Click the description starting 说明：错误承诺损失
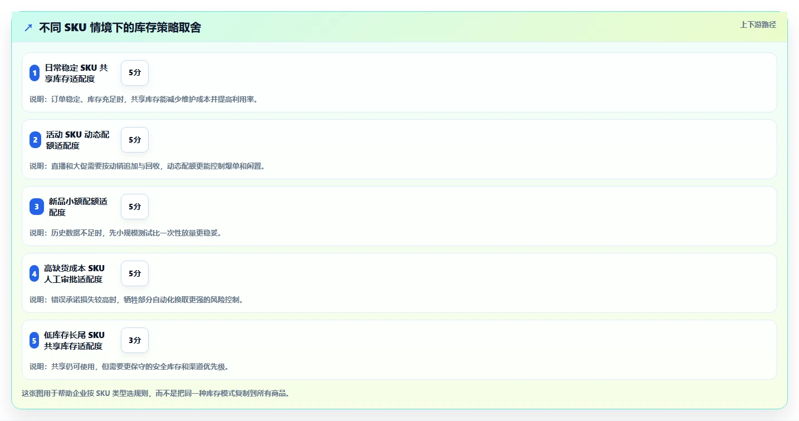This screenshot has width=799, height=421. pos(136,300)
